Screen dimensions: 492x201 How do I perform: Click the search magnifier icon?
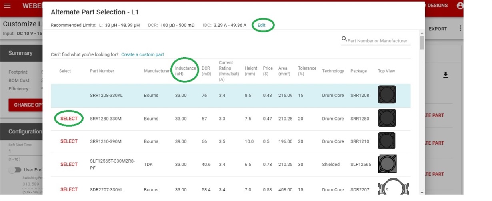coord(344,39)
